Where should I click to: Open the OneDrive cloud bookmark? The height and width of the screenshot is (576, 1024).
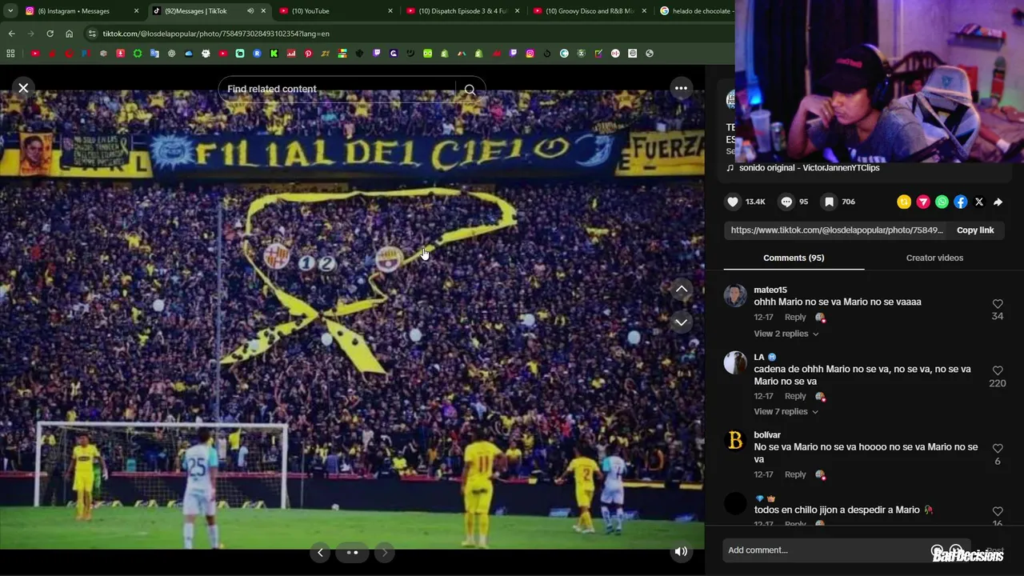click(189, 54)
